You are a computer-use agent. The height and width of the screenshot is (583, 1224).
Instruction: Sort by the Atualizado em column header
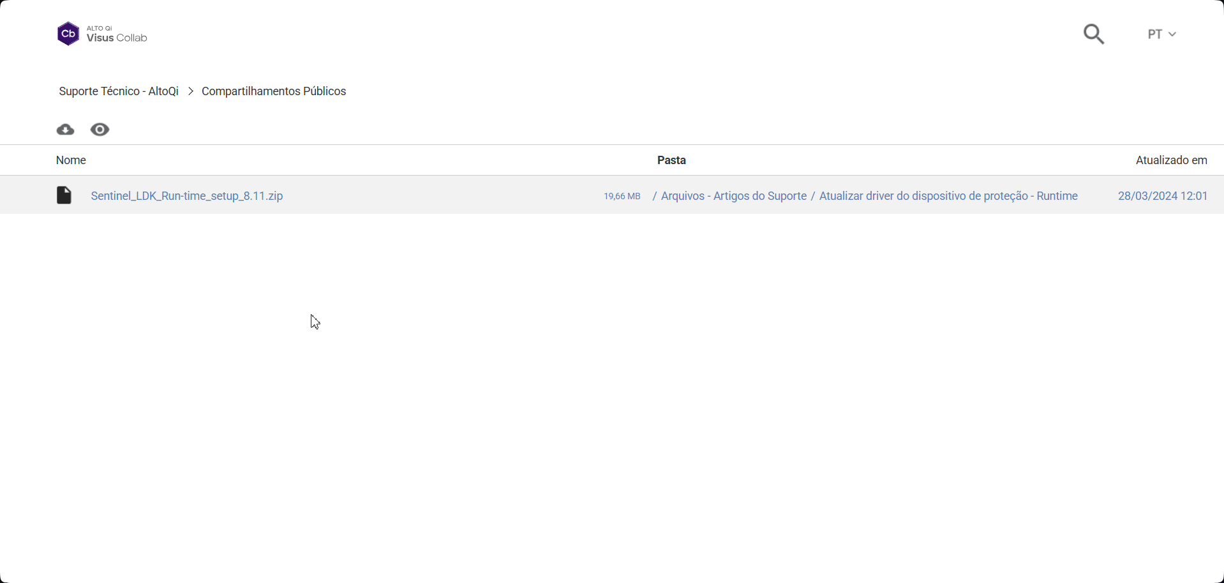point(1171,160)
